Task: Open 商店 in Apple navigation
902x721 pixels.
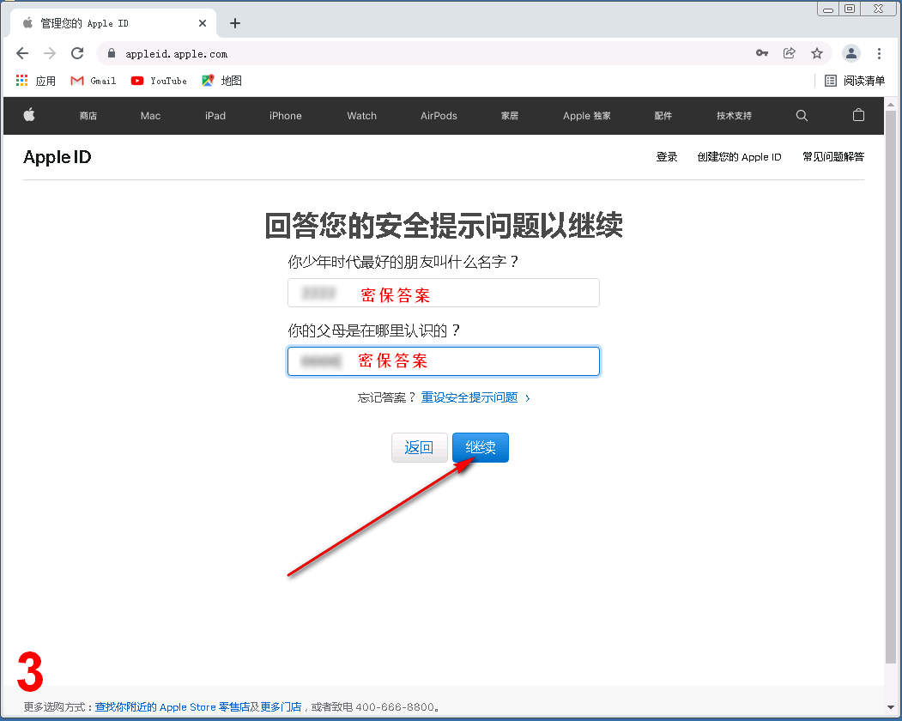Action: click(88, 116)
